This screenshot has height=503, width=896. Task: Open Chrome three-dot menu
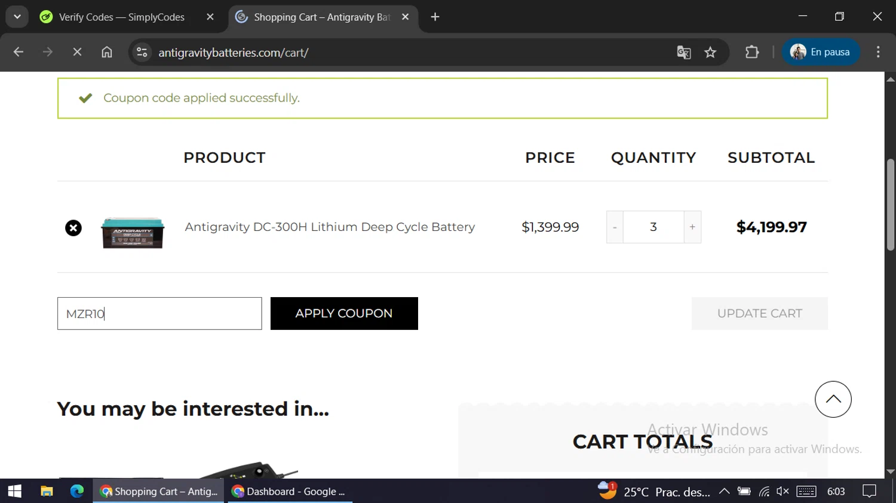(x=878, y=53)
